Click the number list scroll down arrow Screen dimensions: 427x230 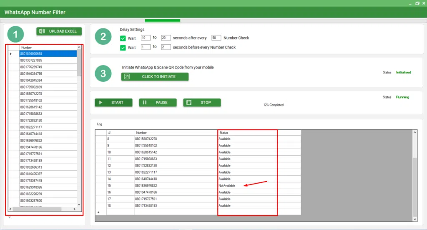click(79, 205)
